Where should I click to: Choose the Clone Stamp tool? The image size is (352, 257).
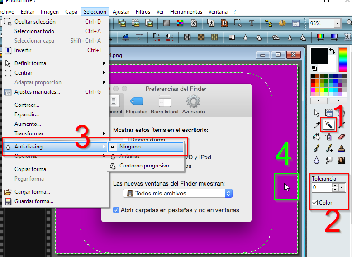coord(341,148)
